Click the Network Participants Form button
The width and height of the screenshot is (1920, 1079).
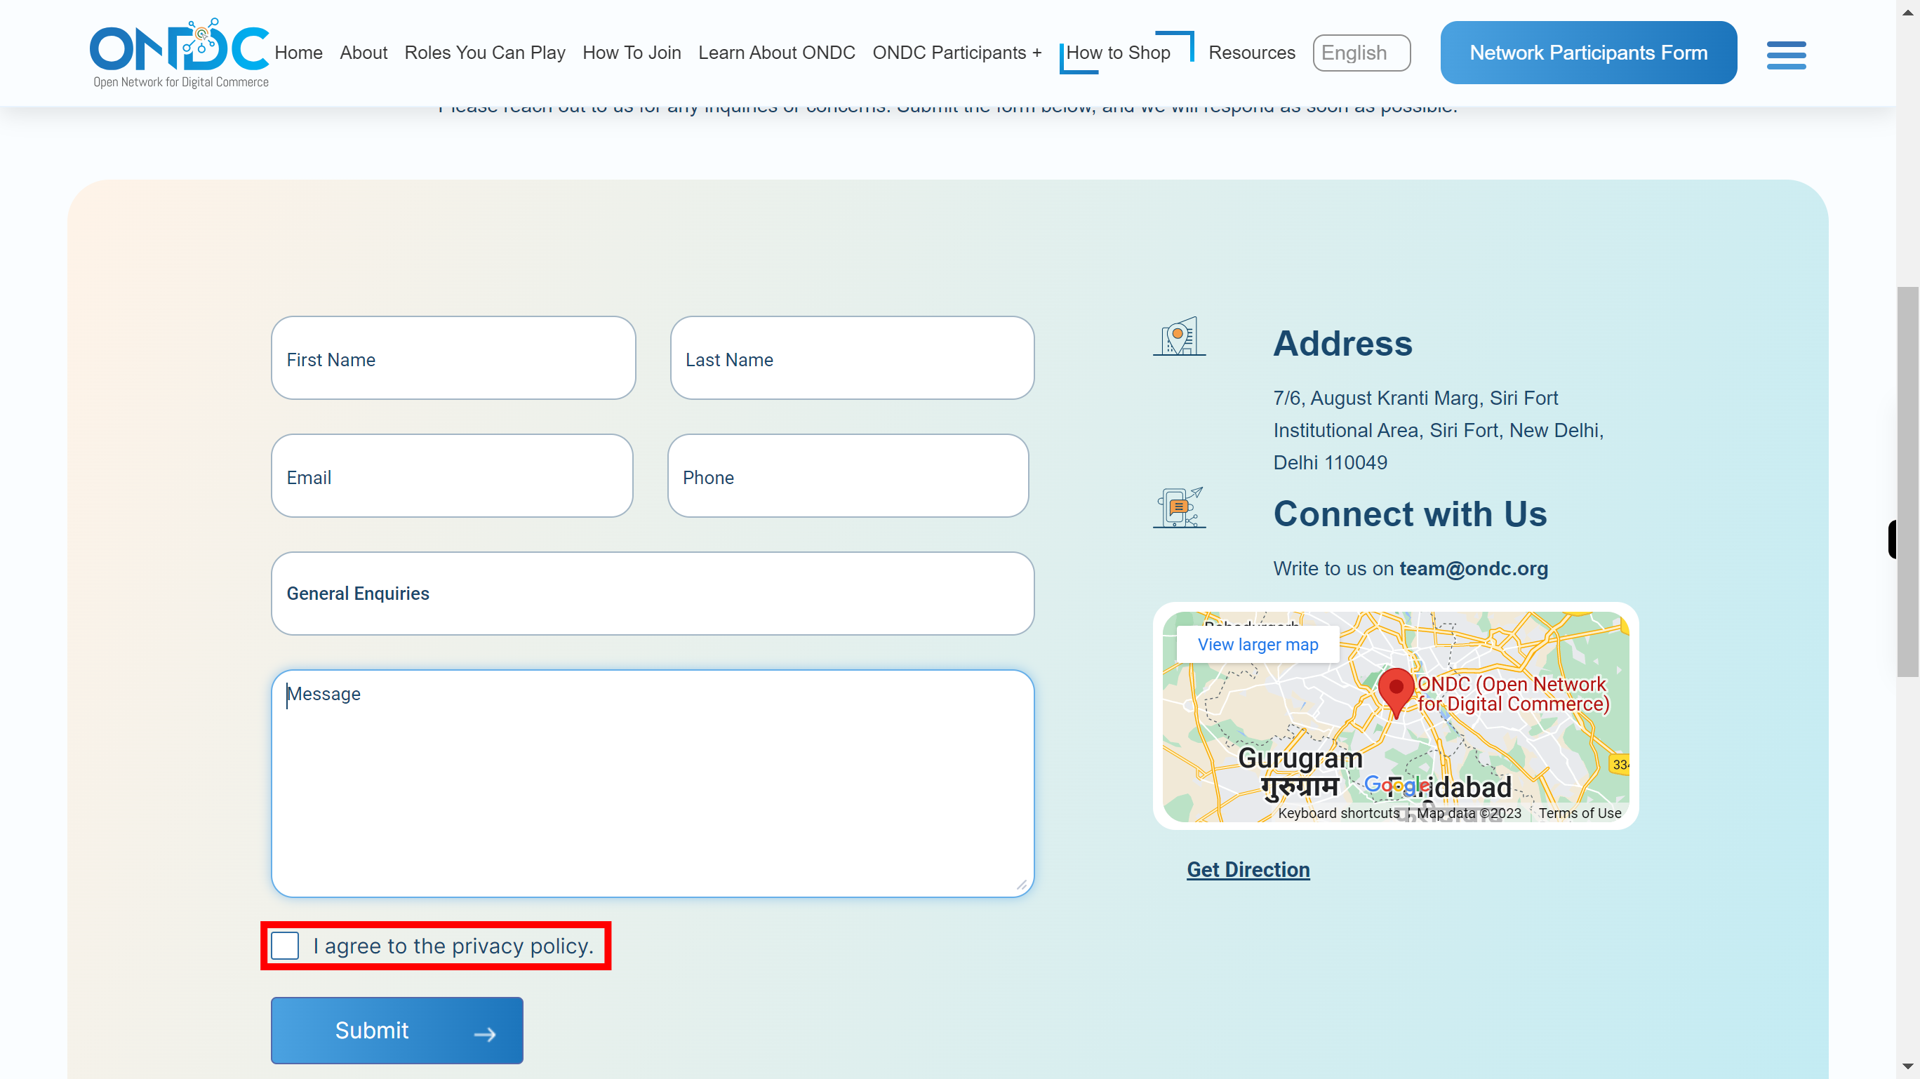1589,53
